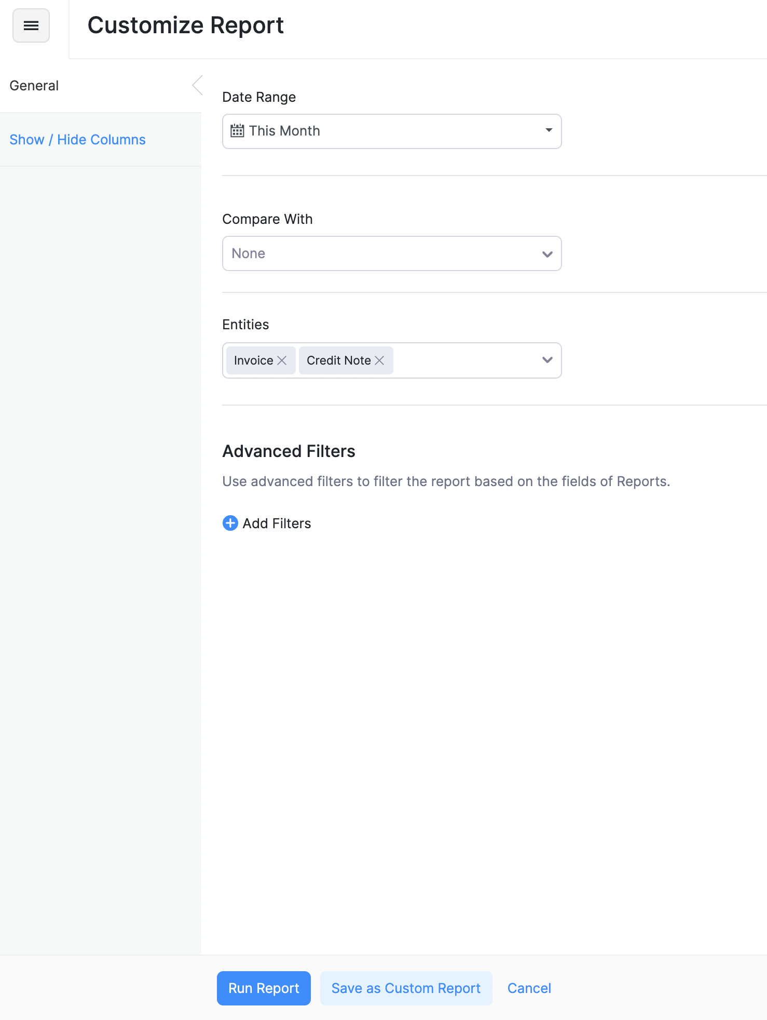The width and height of the screenshot is (767, 1020).
Task: Collapse sidebar with left chevron
Action: coord(197,85)
